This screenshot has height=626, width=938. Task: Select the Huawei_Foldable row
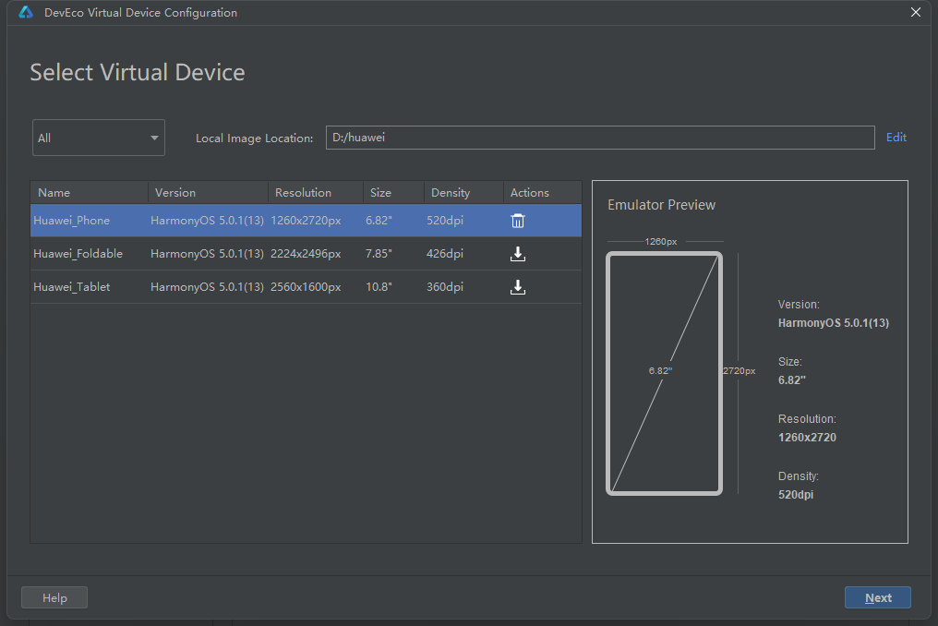pos(306,254)
